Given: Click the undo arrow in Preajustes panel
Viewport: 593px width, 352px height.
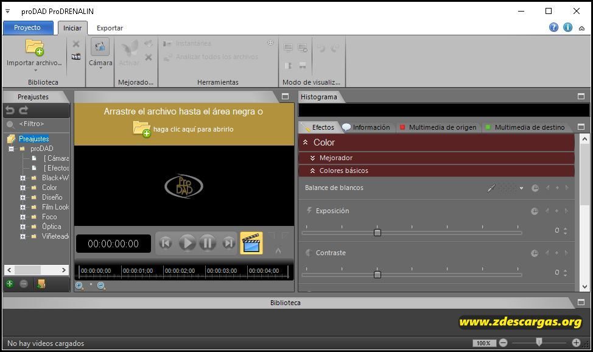Looking at the screenshot, I should (x=10, y=110).
